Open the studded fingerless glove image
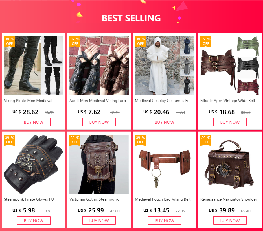This screenshot has height=231, width=263. pos(34,164)
